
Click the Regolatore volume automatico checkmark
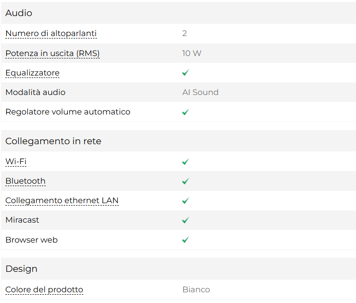coord(186,112)
